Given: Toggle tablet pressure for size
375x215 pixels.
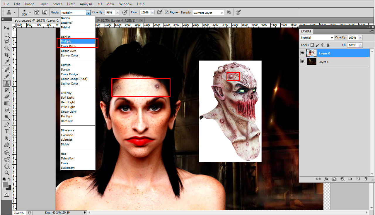Looking at the screenshot, I should click(238, 12).
